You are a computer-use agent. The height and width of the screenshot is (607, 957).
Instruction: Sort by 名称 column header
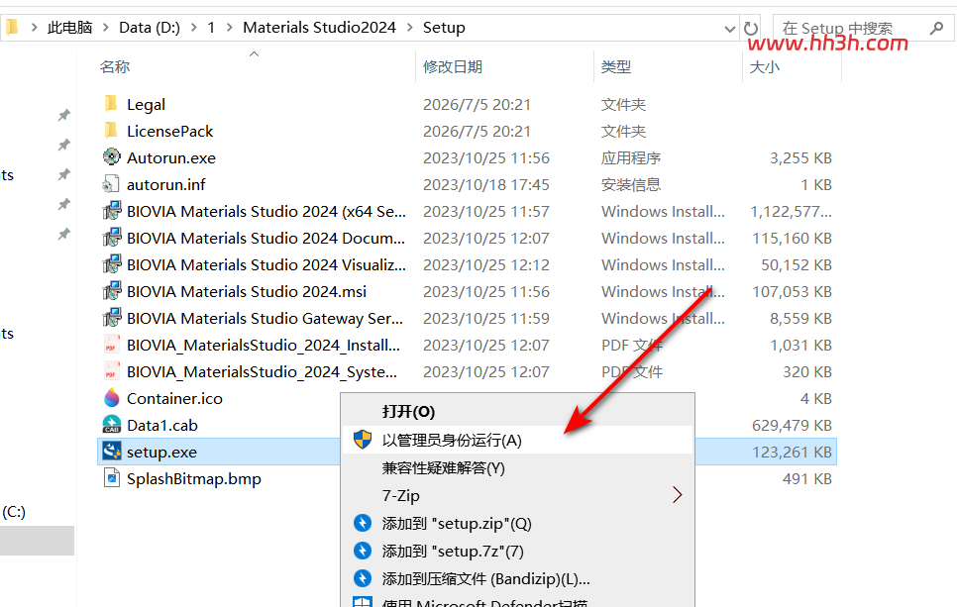pyautogui.click(x=115, y=66)
